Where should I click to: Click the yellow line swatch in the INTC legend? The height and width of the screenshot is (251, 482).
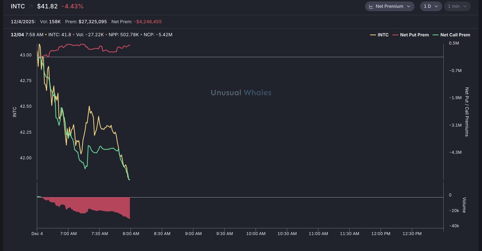pyautogui.click(x=373, y=35)
